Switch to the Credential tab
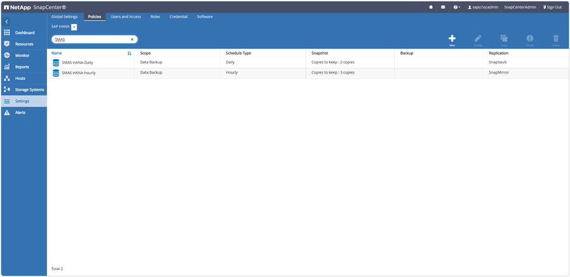This screenshot has width=570, height=277. tap(179, 16)
